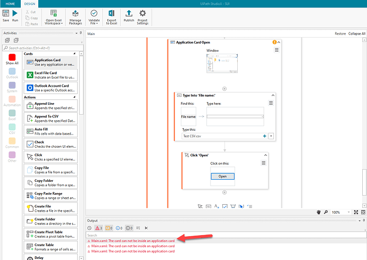
Task: Switch to the HOME tab
Action: [10, 4]
